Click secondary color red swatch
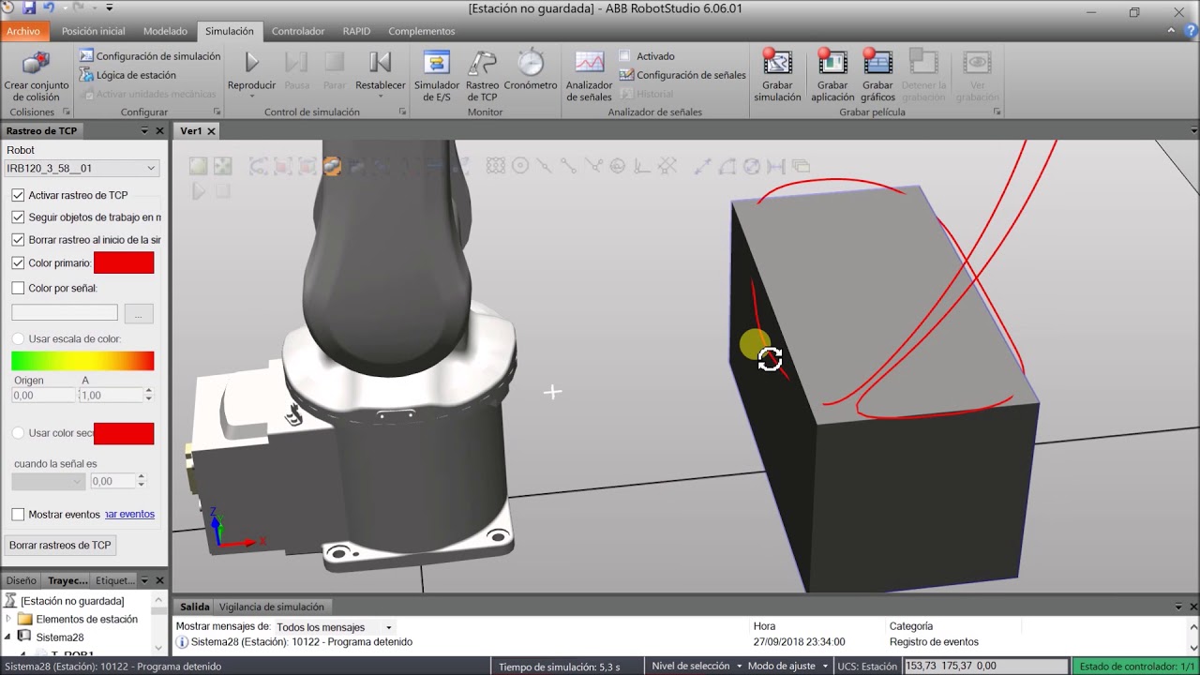 (x=124, y=433)
